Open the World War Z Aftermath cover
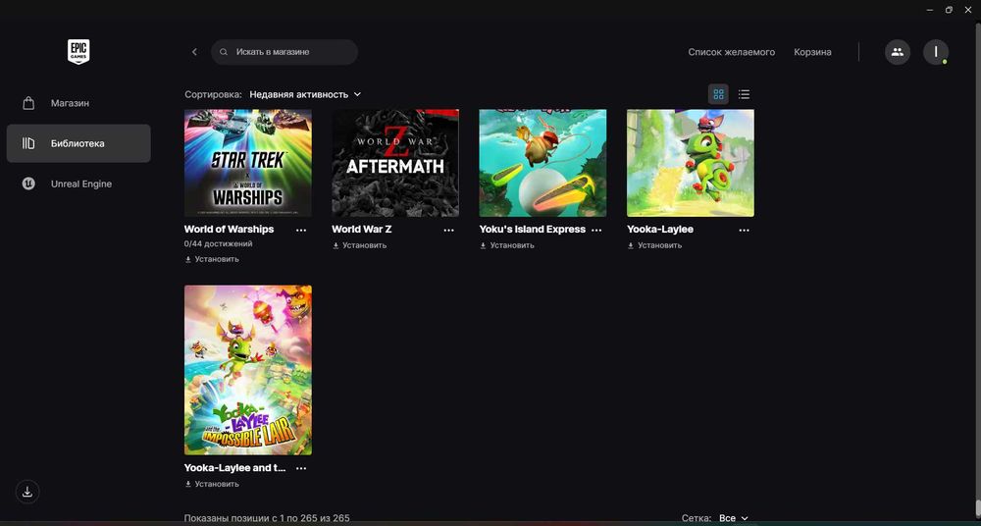This screenshot has height=526, width=981. (x=395, y=163)
